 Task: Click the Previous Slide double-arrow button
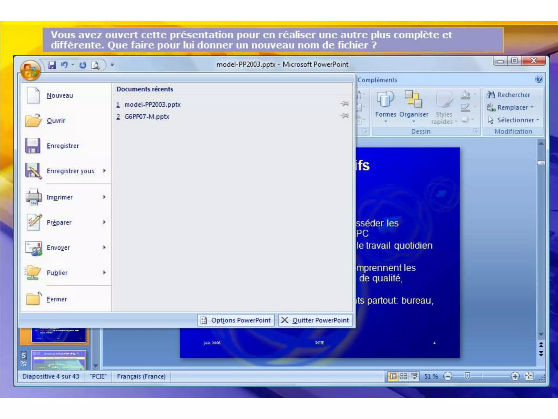(541, 345)
